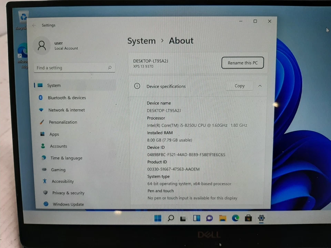Click the info icon beside Device specifications
This screenshot has width=331, height=248.
tap(137, 86)
